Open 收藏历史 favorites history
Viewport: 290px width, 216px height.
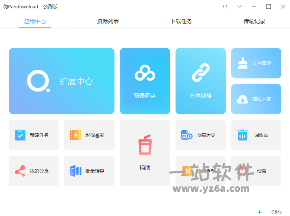[x=201, y=135]
